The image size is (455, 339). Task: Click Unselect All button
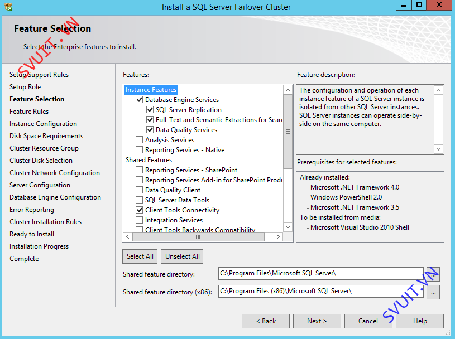(x=182, y=256)
